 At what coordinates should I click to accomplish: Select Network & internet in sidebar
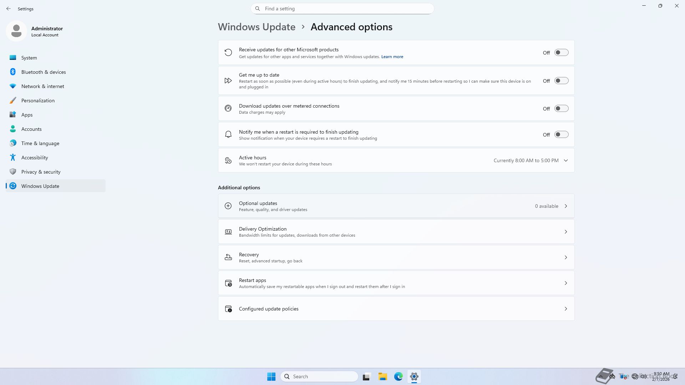(42, 86)
